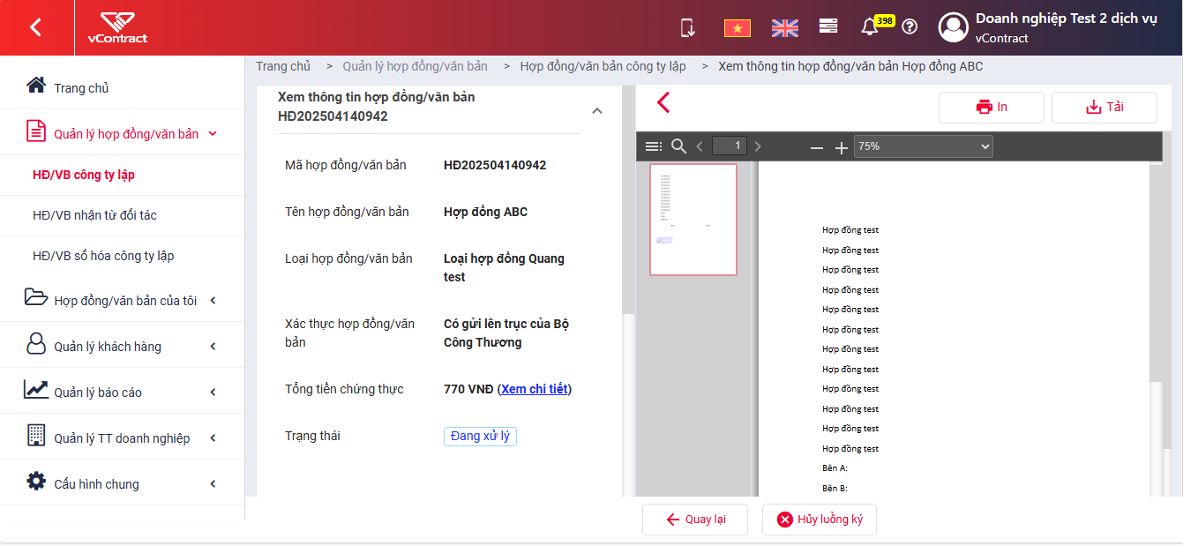Click the red back chevron above PDF viewer
This screenshot has height=546, width=1183.
663,103
